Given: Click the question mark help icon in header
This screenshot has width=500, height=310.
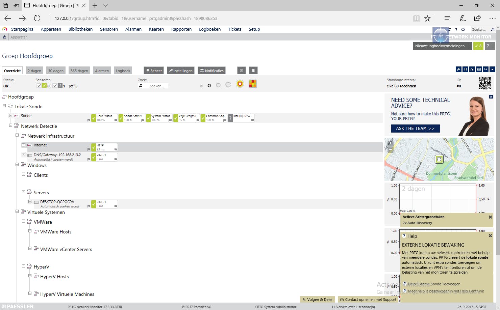Looking at the screenshot, I should point(456,29).
